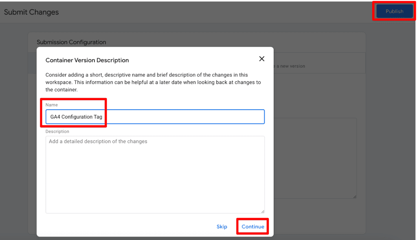
Task: Click the Submit Changes page heading
Action: point(31,12)
